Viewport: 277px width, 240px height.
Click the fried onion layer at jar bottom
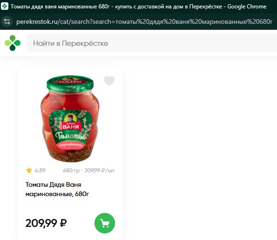(70, 155)
